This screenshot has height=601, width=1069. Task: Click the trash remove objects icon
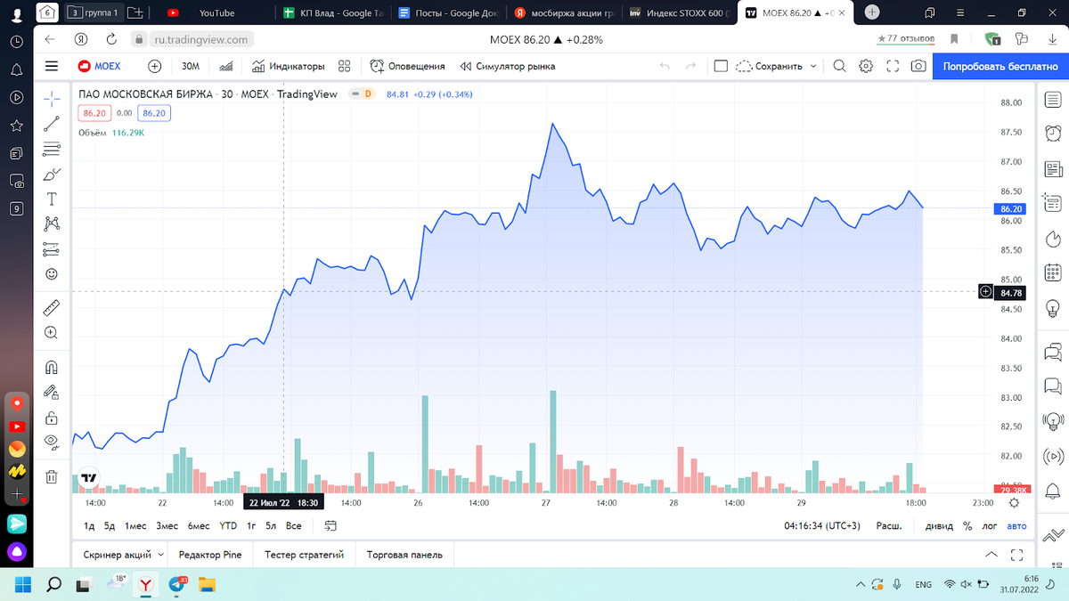[52, 476]
